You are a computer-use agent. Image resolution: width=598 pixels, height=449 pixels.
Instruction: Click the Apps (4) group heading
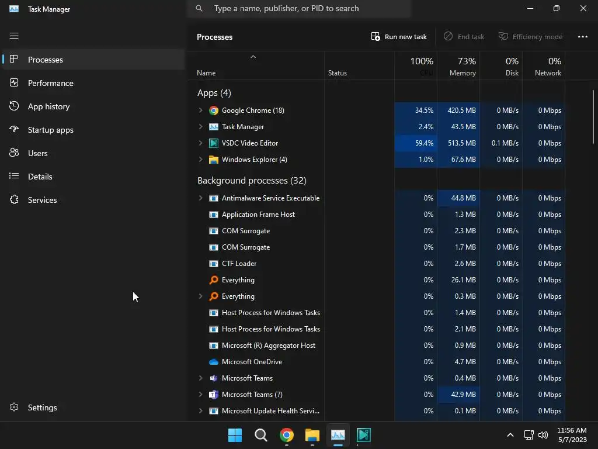point(214,93)
